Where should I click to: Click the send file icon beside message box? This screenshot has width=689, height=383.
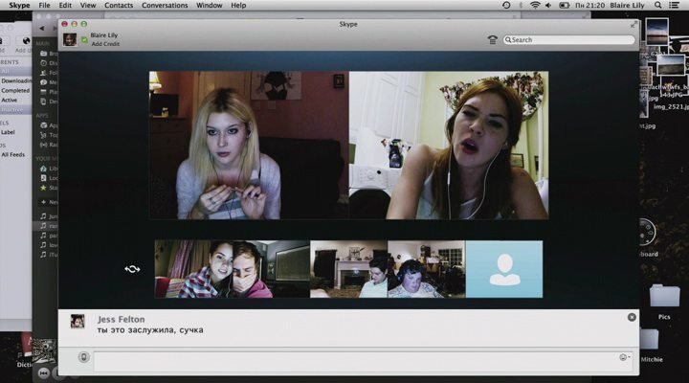point(84,357)
